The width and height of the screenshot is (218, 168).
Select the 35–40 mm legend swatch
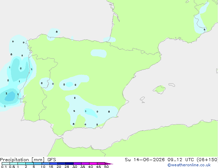pos(85,164)
